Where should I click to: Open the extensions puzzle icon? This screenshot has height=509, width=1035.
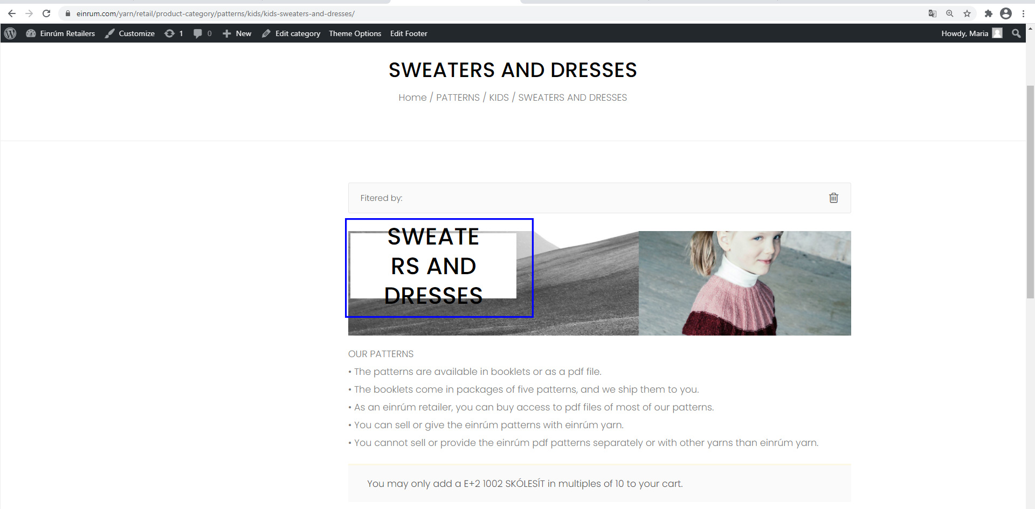tap(989, 13)
